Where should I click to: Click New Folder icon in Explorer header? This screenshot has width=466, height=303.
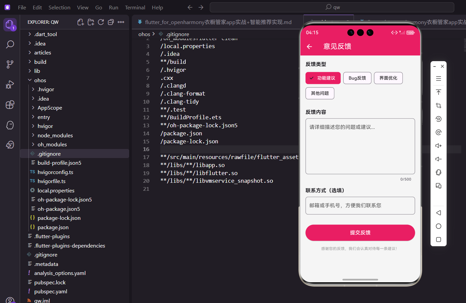91,22
